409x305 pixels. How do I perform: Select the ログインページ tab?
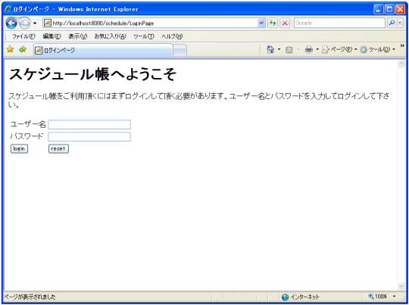point(103,50)
